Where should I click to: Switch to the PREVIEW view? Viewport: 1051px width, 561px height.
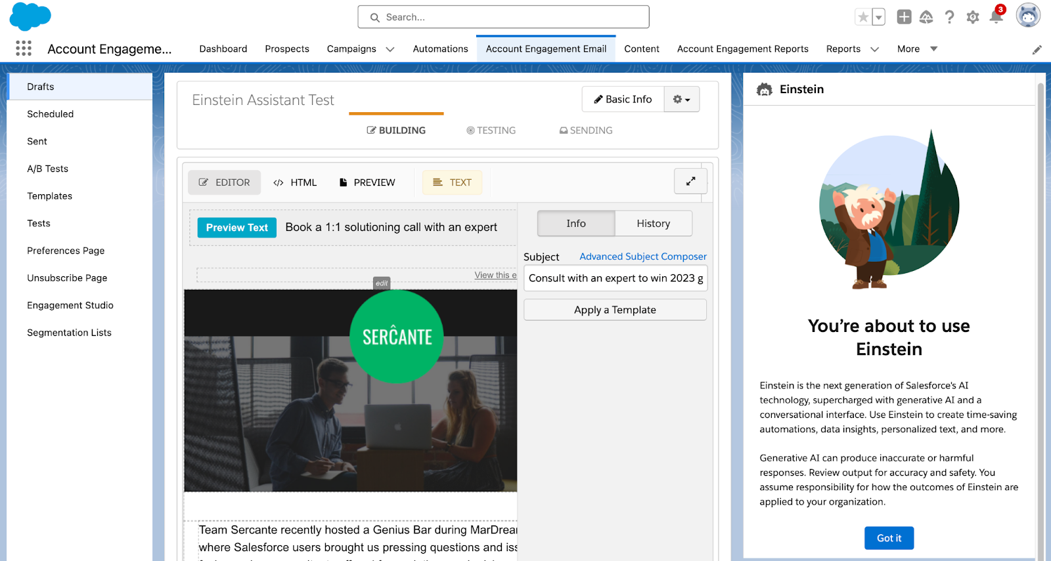[x=367, y=182]
